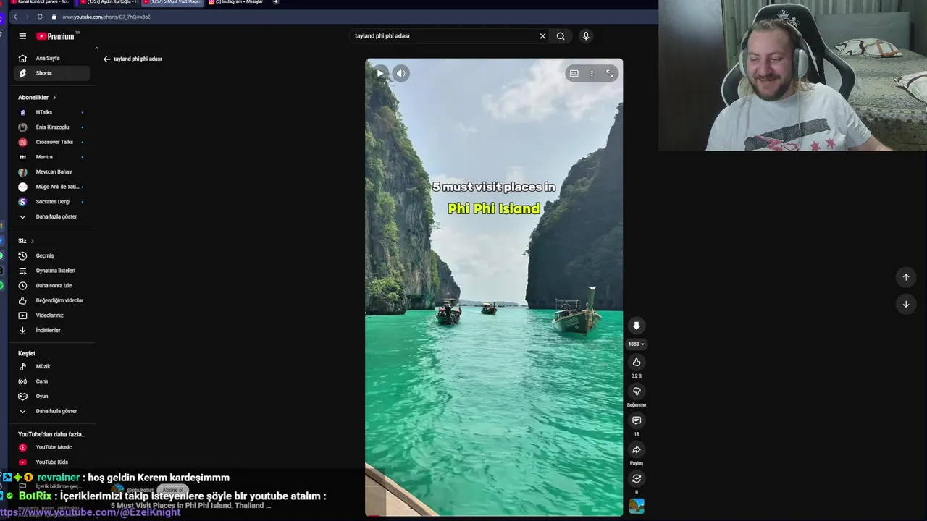Screen dimensions: 927x521
Task: Open Müge Anlı ile Tatlı channel
Action: (x=52, y=187)
